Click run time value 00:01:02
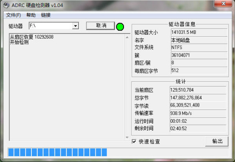Viewport: 235px width, 162px height. pyautogui.click(x=179, y=121)
